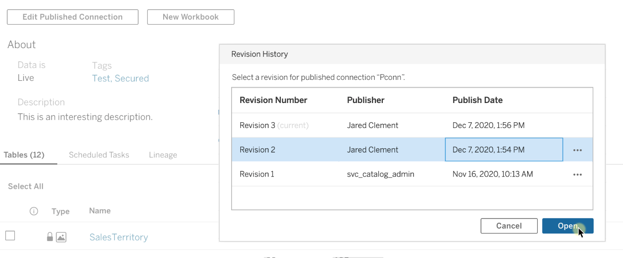Open the SalesTerritory table link
The image size is (623, 258).
pos(118,237)
